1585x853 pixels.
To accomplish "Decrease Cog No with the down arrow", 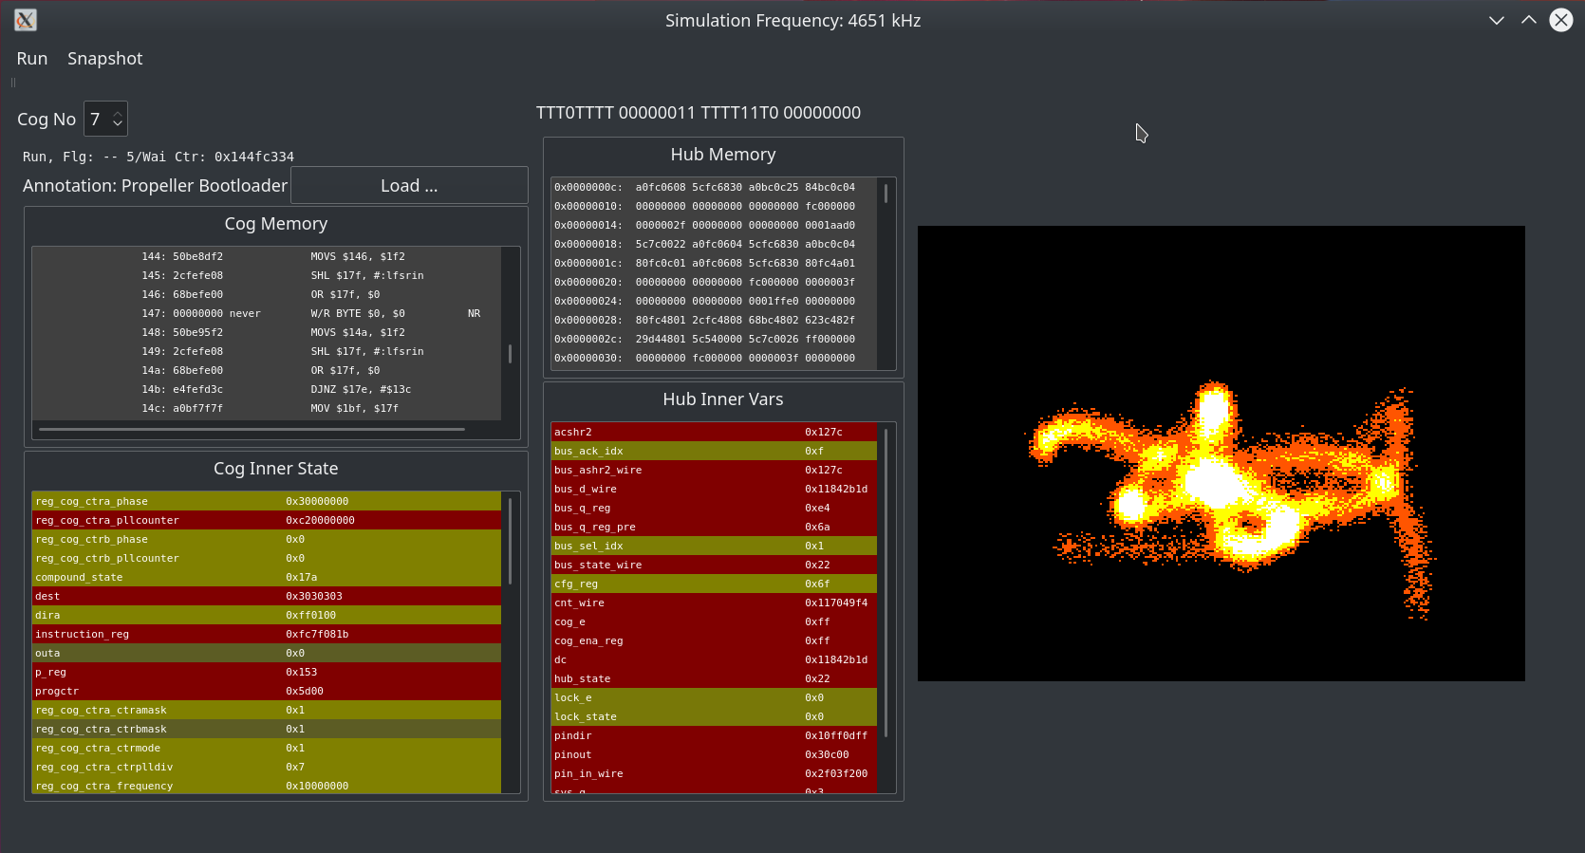I will 118,124.
